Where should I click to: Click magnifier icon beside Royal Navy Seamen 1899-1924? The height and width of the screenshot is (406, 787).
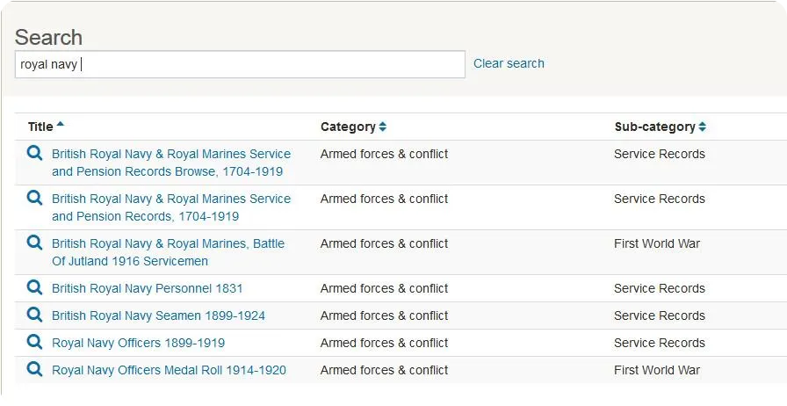(34, 315)
